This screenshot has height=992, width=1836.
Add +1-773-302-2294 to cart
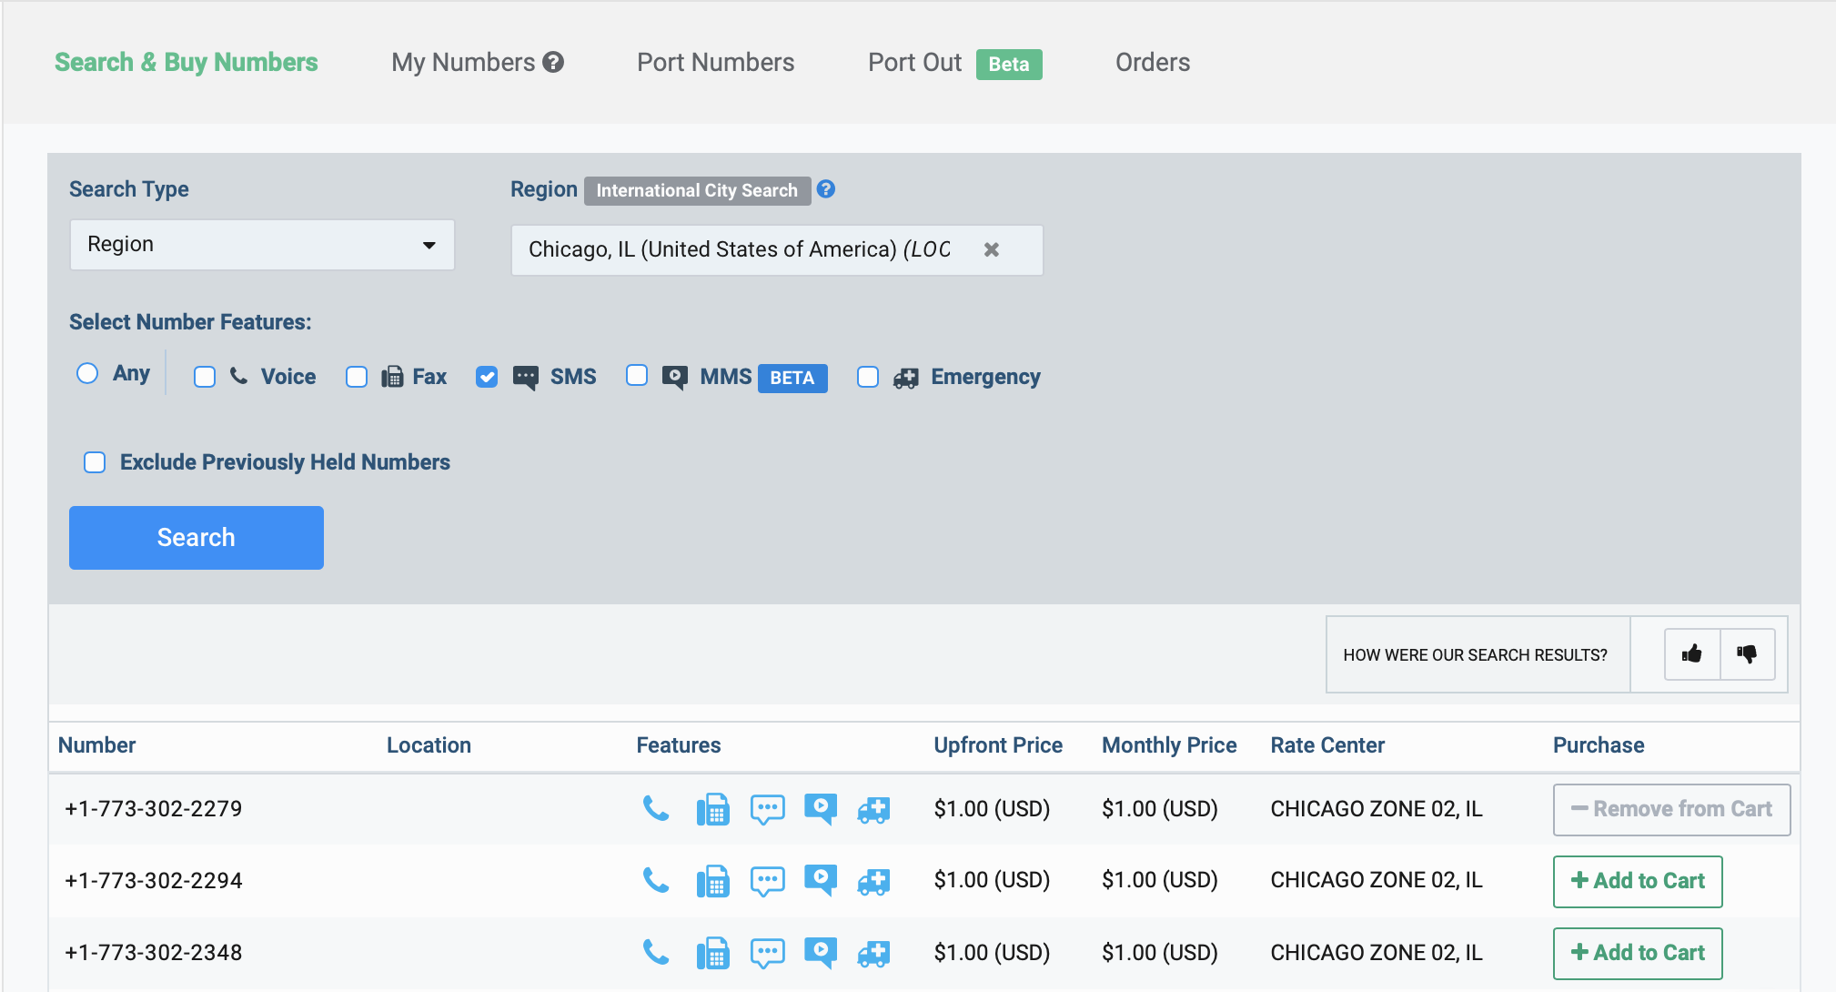tap(1638, 881)
